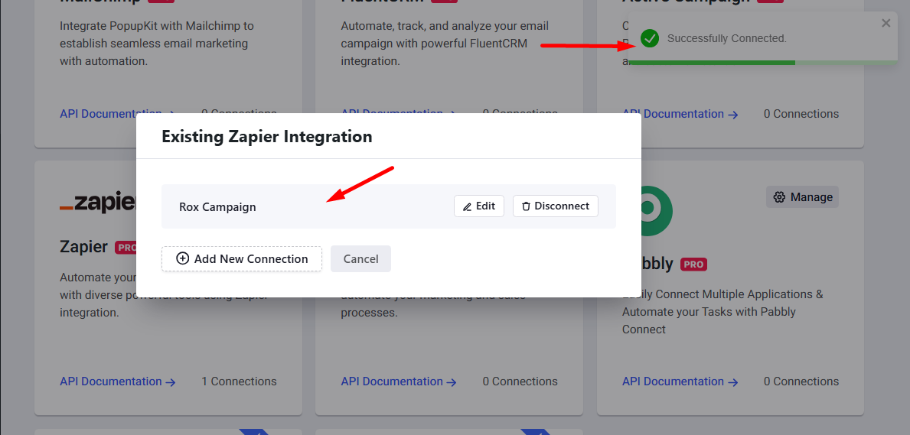This screenshot has width=910, height=435.
Task: Open API Documentation link below the dialog center
Action: (399, 381)
